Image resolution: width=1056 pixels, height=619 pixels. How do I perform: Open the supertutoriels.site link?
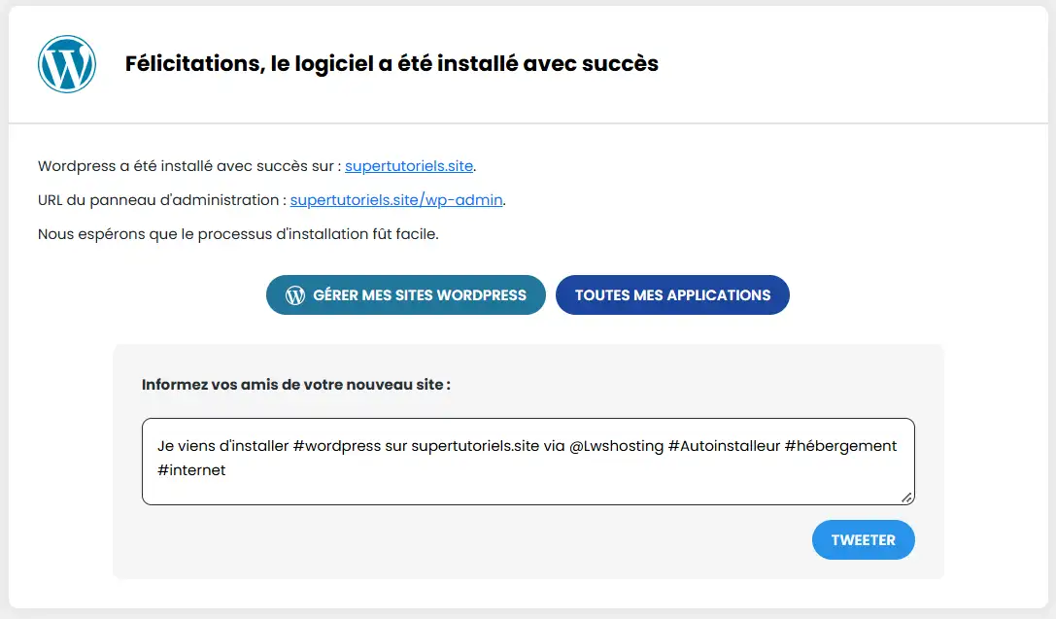(409, 166)
